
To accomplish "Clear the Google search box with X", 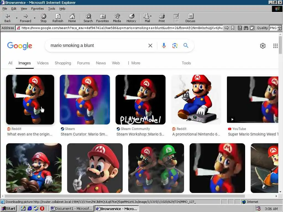I will pos(150,46).
